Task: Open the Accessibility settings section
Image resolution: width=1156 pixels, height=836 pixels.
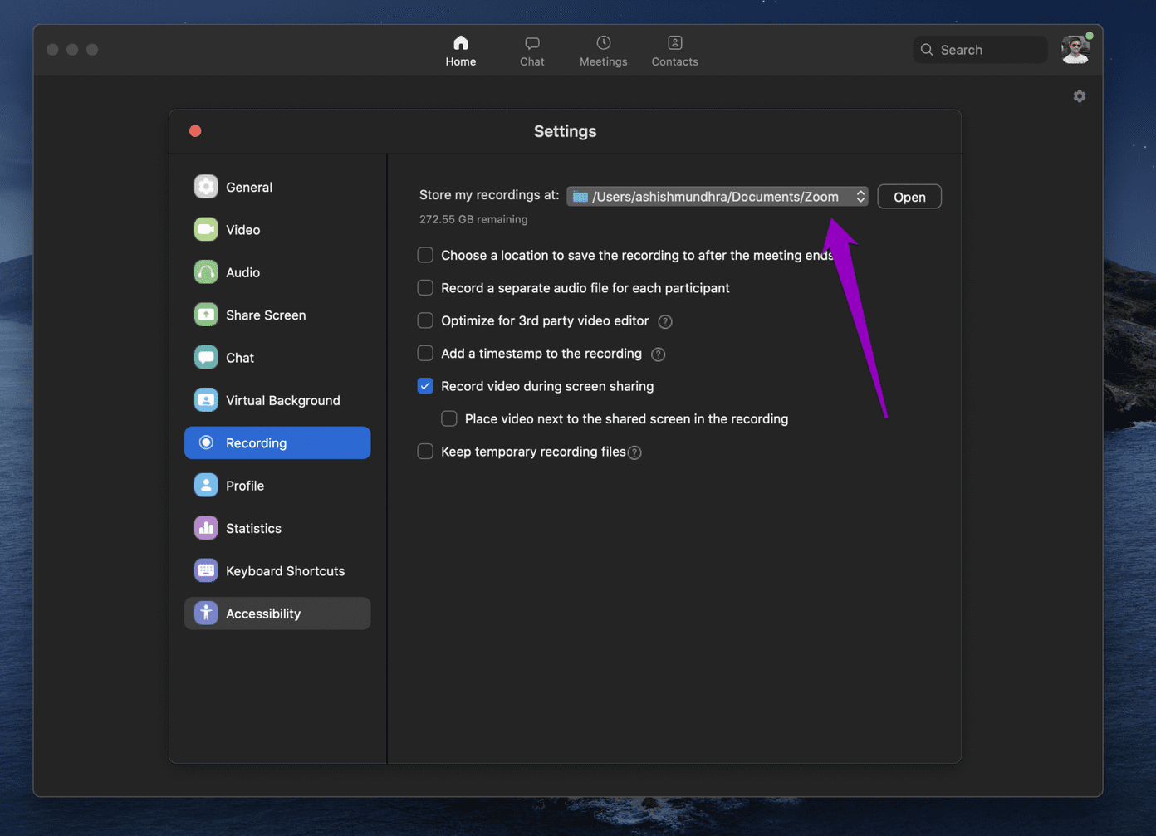Action: point(277,614)
